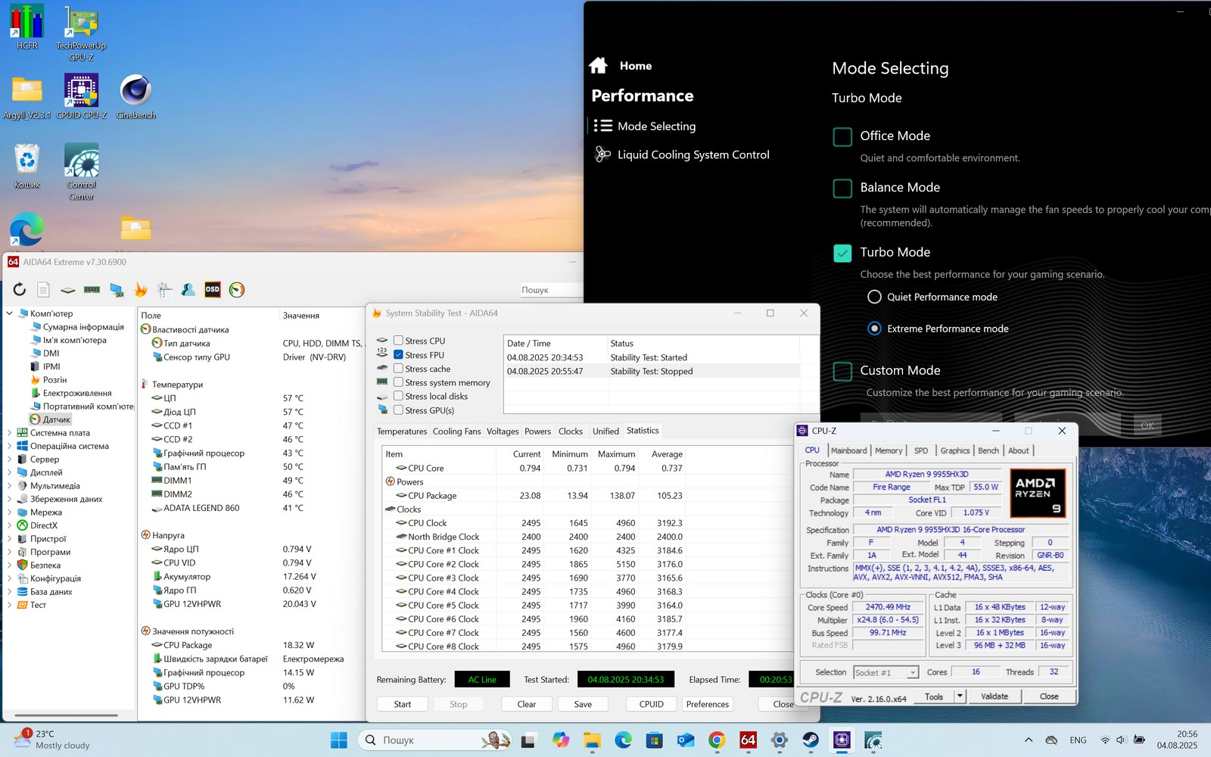1211x757 pixels.
Task: Click the Steam icon on the taskbar
Action: (811, 740)
